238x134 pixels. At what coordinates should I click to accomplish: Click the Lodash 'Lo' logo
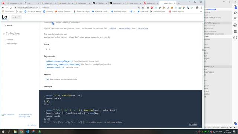click(x=4, y=17)
